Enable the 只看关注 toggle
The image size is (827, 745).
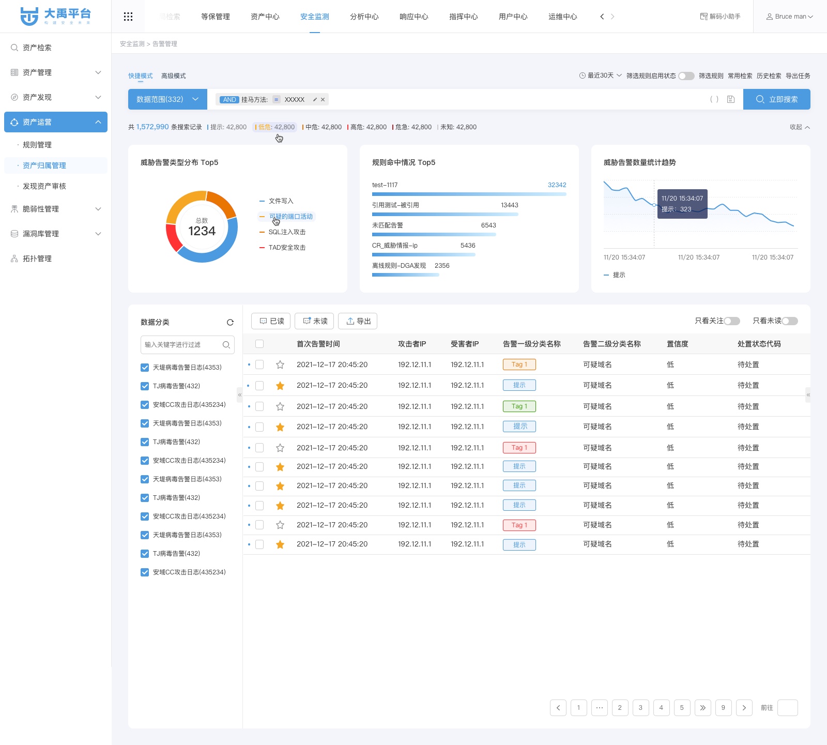point(731,321)
